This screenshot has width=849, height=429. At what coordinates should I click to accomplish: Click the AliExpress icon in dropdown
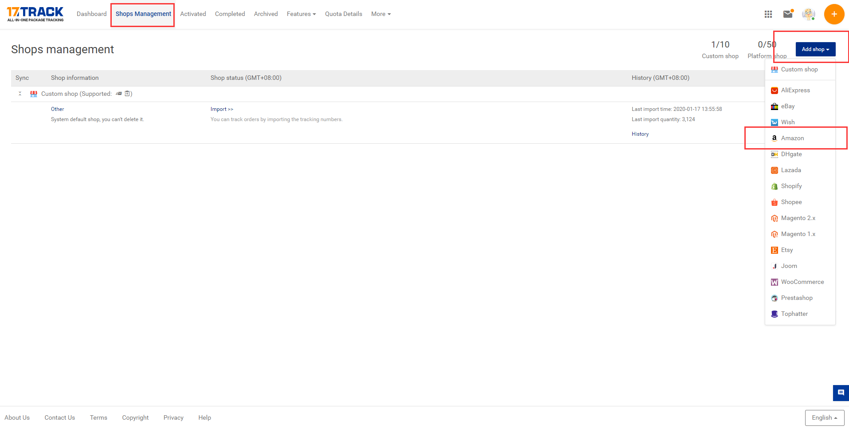pos(775,91)
